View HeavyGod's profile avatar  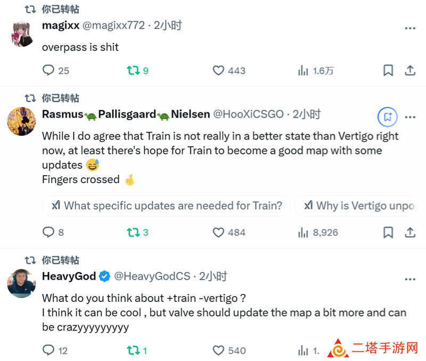coord(21,283)
